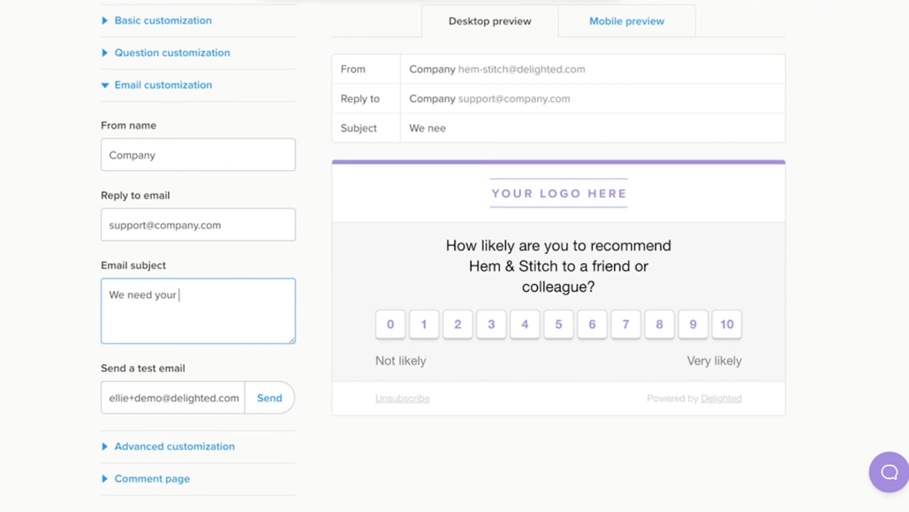The height and width of the screenshot is (512, 909).
Task: Switch to the Mobile preview tab
Action: (626, 21)
